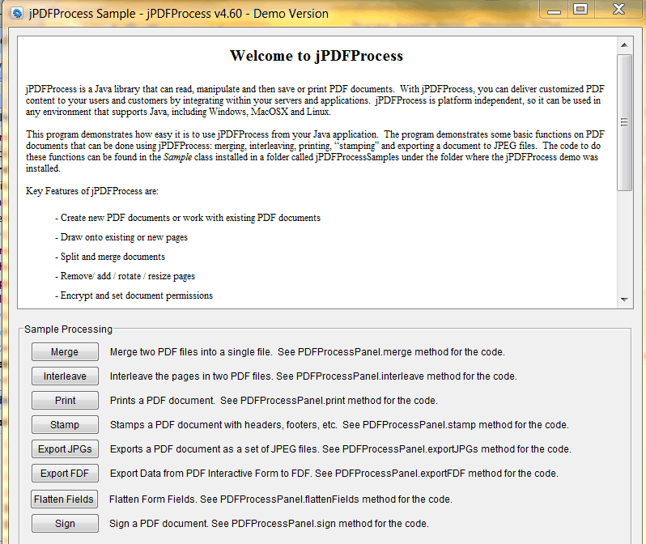Click 'Stamps a PDF document with headers' description
This screenshot has height=544, width=646.
tap(339, 424)
